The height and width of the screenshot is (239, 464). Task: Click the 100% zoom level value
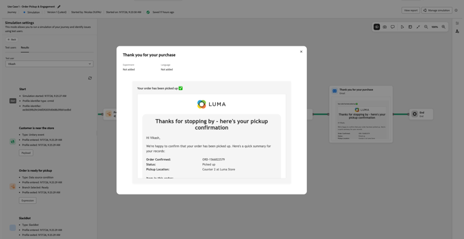point(435,27)
